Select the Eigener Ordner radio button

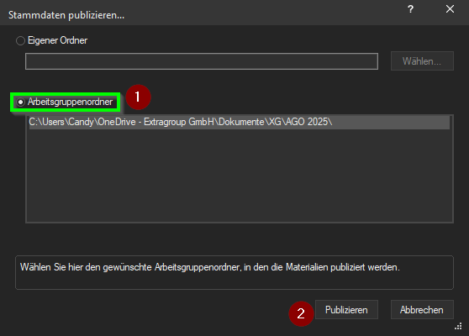click(x=20, y=40)
